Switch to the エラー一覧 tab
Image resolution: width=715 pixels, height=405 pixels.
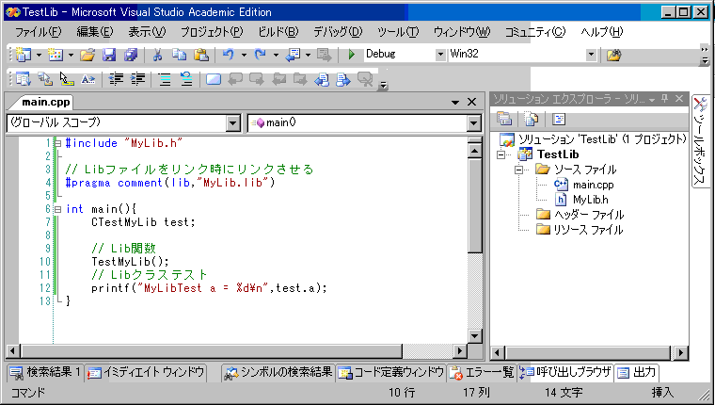pyautogui.click(x=482, y=372)
